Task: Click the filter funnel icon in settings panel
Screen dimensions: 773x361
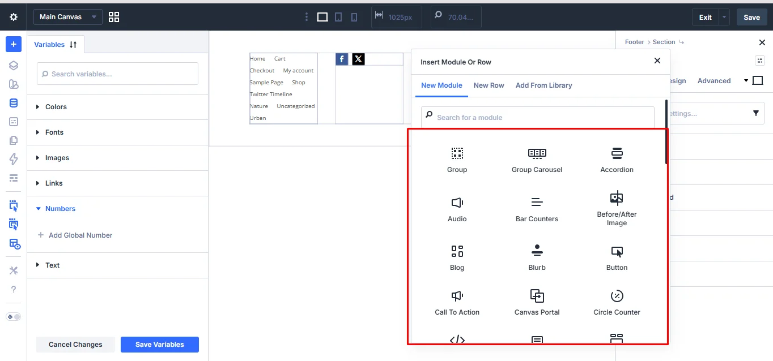Action: pos(756,113)
